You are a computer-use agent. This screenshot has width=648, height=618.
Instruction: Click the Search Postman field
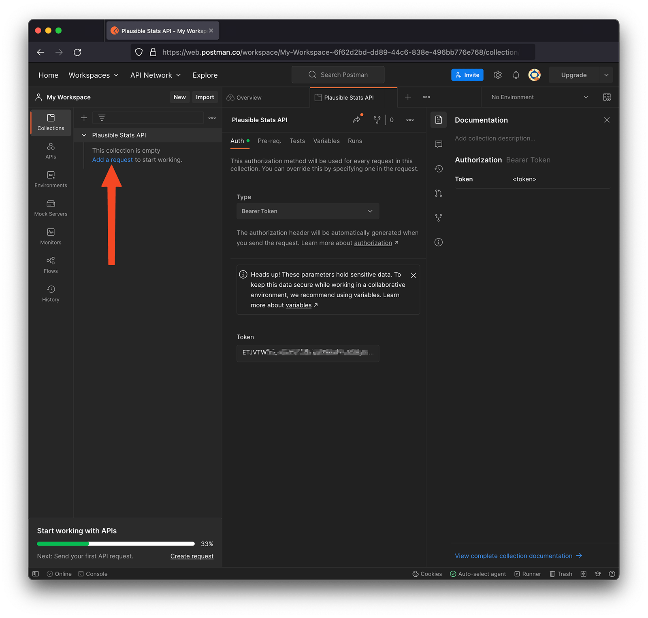pos(338,75)
